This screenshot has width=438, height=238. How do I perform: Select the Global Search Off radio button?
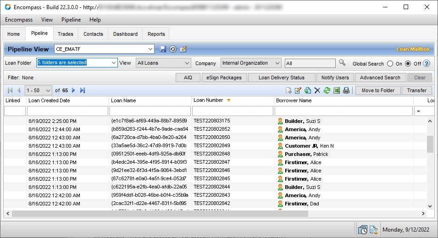pos(408,64)
